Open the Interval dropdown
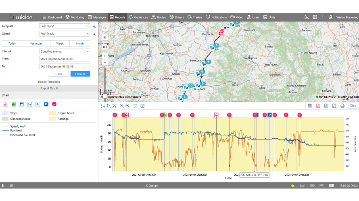The width and height of the screenshot is (359, 201). point(65,51)
